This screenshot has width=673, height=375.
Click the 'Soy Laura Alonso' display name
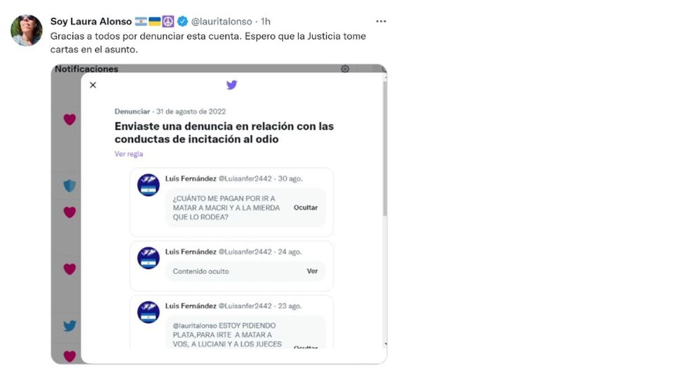(x=91, y=21)
